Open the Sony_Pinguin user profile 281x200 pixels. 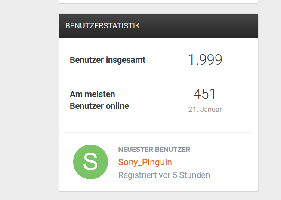pos(145,162)
